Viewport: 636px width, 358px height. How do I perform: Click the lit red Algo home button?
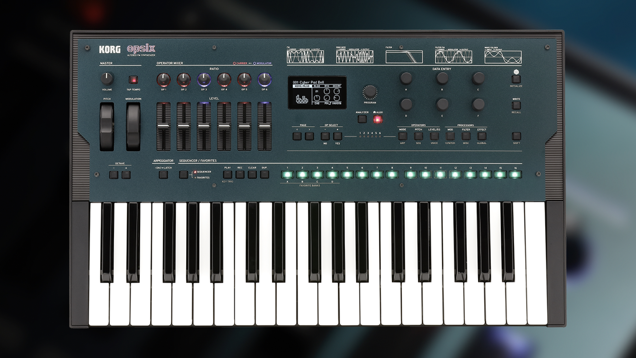click(378, 119)
